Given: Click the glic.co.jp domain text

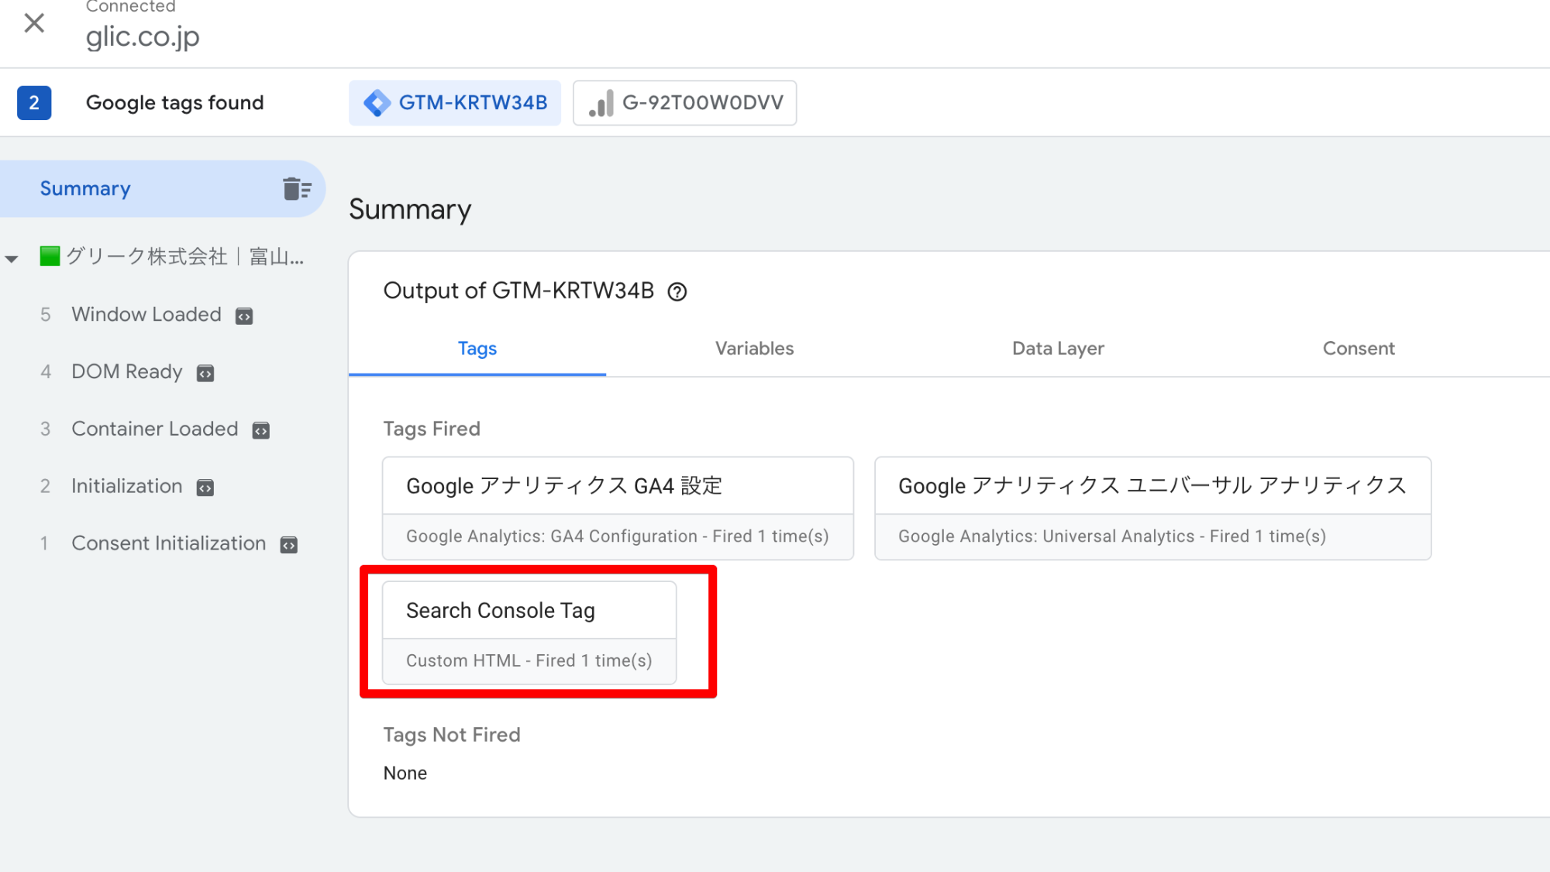Looking at the screenshot, I should click(x=143, y=36).
